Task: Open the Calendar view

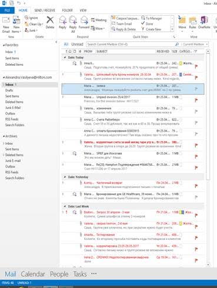Action: [33, 274]
